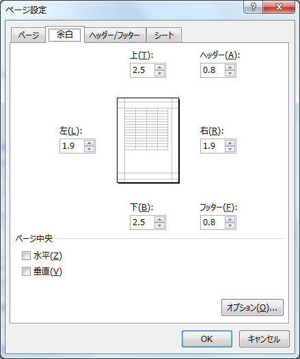The height and width of the screenshot is (359, 300).
Task: Decrease the 下 (bottom) margin with down arrow
Action: tap(159, 225)
